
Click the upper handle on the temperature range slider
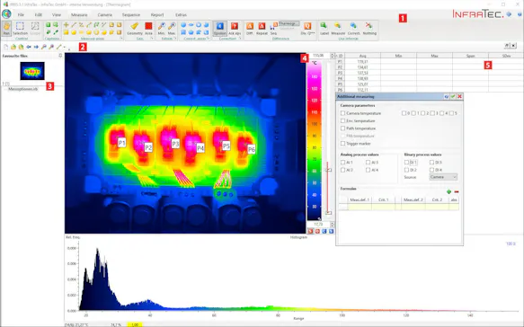point(329,170)
